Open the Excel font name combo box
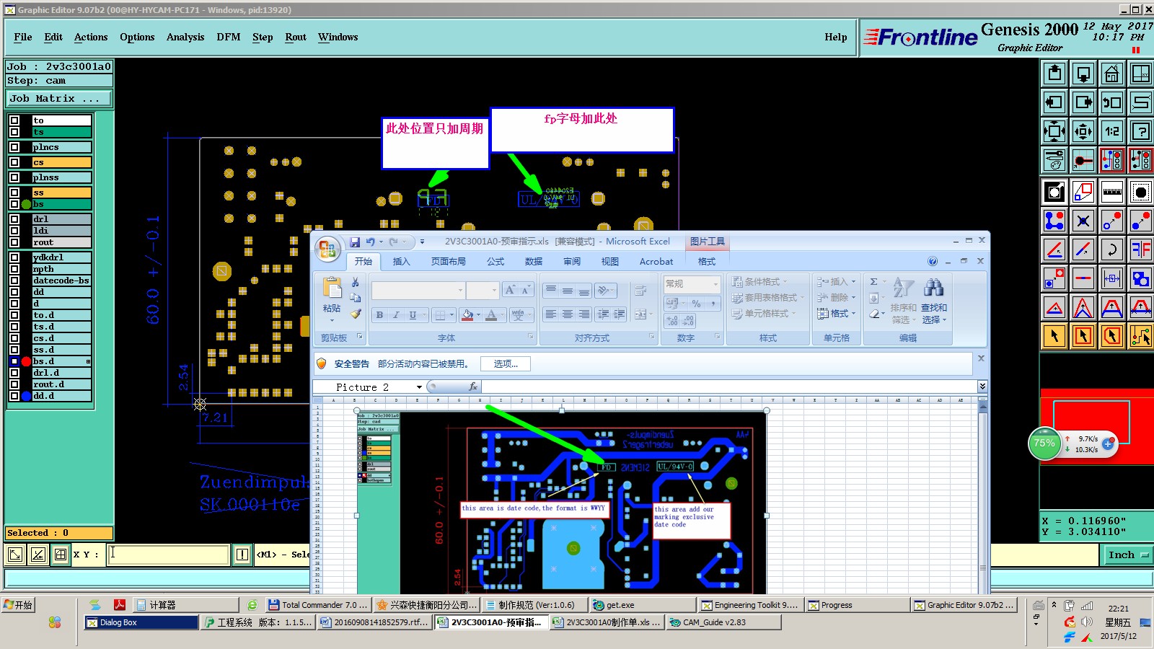Viewport: 1154px width, 649px height. tap(418, 291)
